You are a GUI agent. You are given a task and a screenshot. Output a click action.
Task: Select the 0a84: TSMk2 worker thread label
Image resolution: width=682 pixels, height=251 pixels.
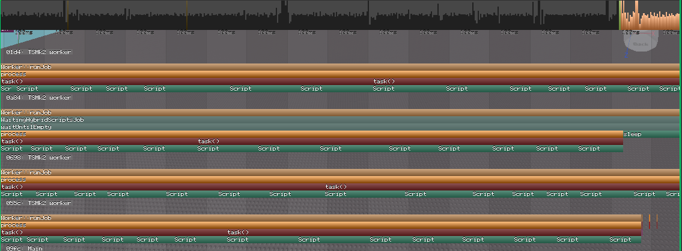click(x=38, y=98)
